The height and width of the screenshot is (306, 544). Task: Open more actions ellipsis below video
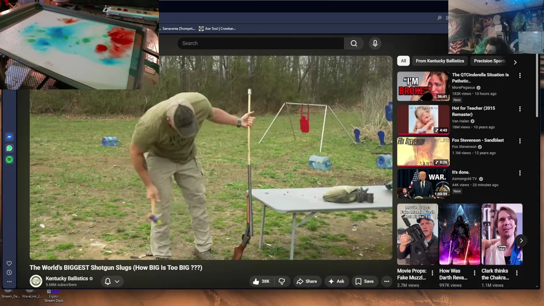click(387, 281)
